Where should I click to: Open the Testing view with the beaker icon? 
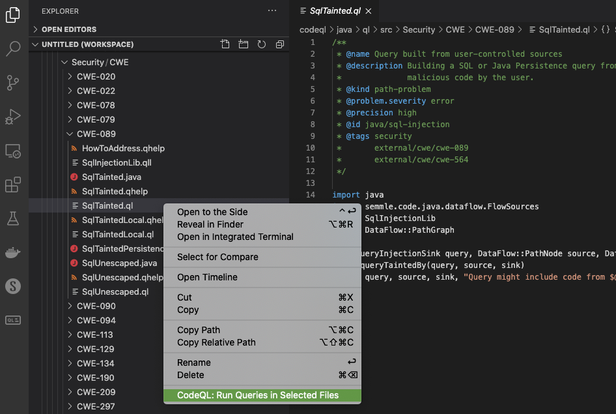[14, 220]
